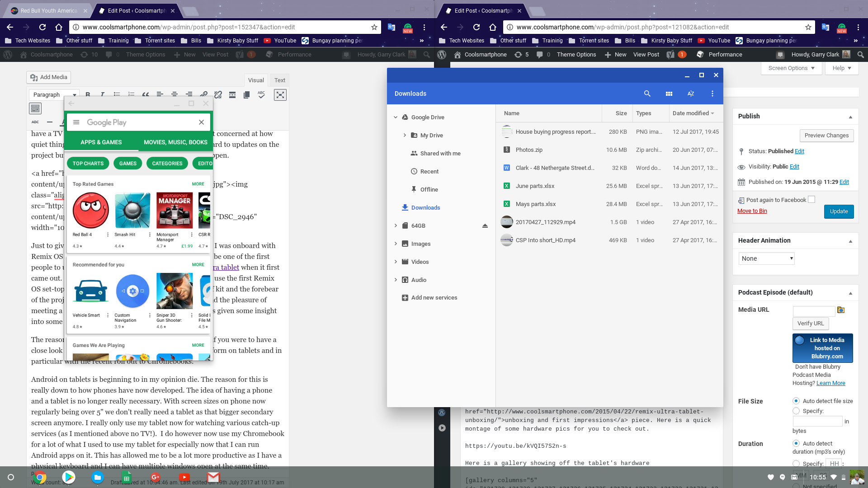Clear the Google Play search box
Viewport: 868px width, 488px height.
[202, 122]
